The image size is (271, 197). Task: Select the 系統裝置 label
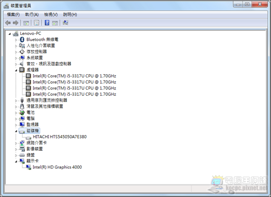(34, 58)
